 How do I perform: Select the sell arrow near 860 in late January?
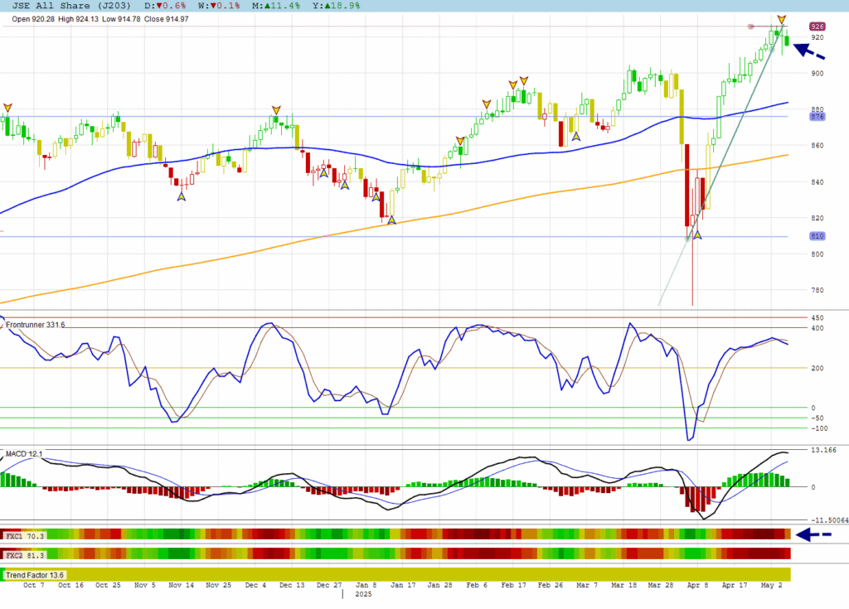[x=460, y=142]
